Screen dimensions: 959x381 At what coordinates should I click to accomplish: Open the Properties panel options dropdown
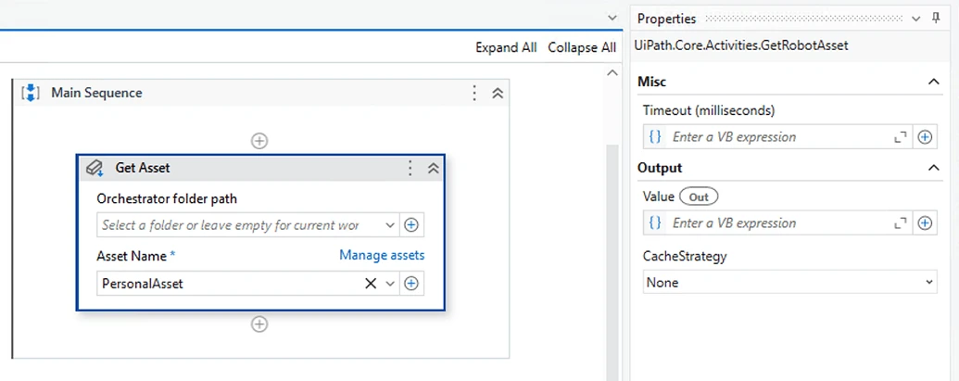[x=915, y=19]
